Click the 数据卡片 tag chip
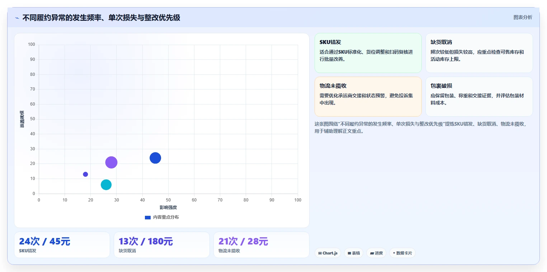Viewport: 547px width, 272px height. tap(402, 253)
